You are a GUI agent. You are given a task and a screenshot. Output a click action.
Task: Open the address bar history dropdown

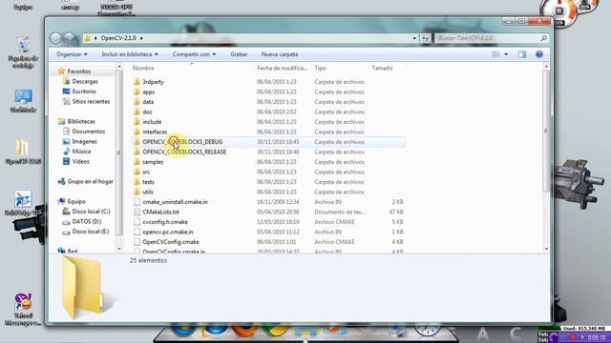pos(414,38)
